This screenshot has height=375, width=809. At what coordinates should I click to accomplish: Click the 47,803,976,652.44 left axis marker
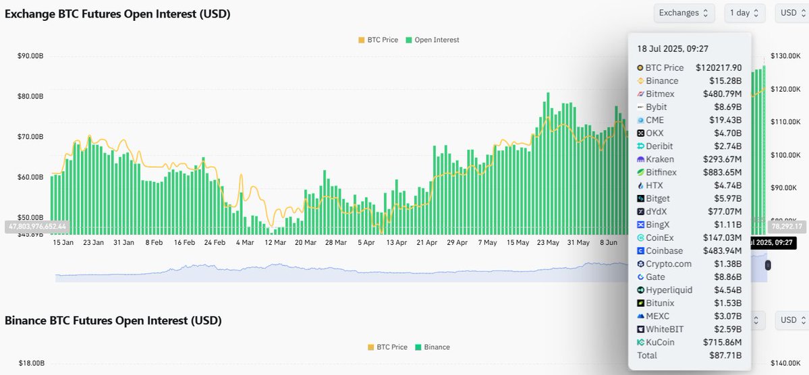tap(37, 227)
